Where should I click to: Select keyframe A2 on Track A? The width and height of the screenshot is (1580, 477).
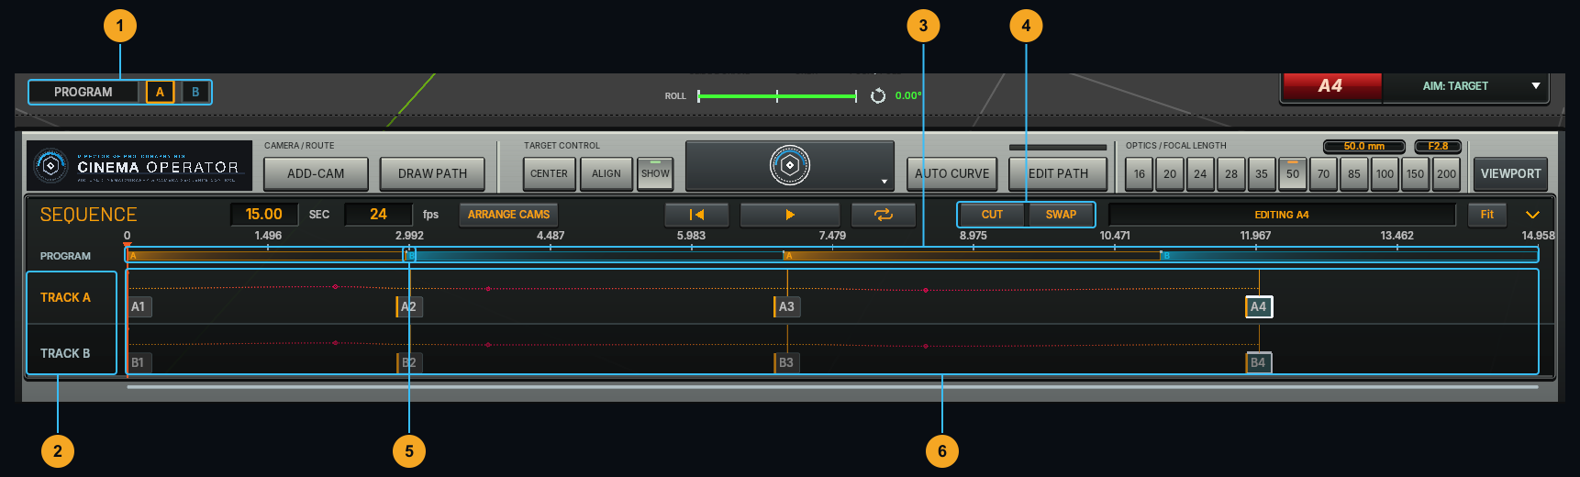point(409,306)
